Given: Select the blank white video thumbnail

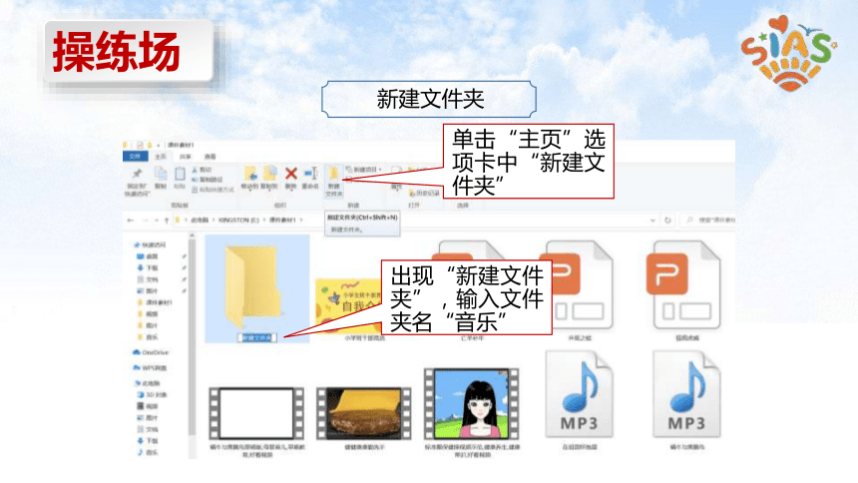Looking at the screenshot, I should 256,413.
